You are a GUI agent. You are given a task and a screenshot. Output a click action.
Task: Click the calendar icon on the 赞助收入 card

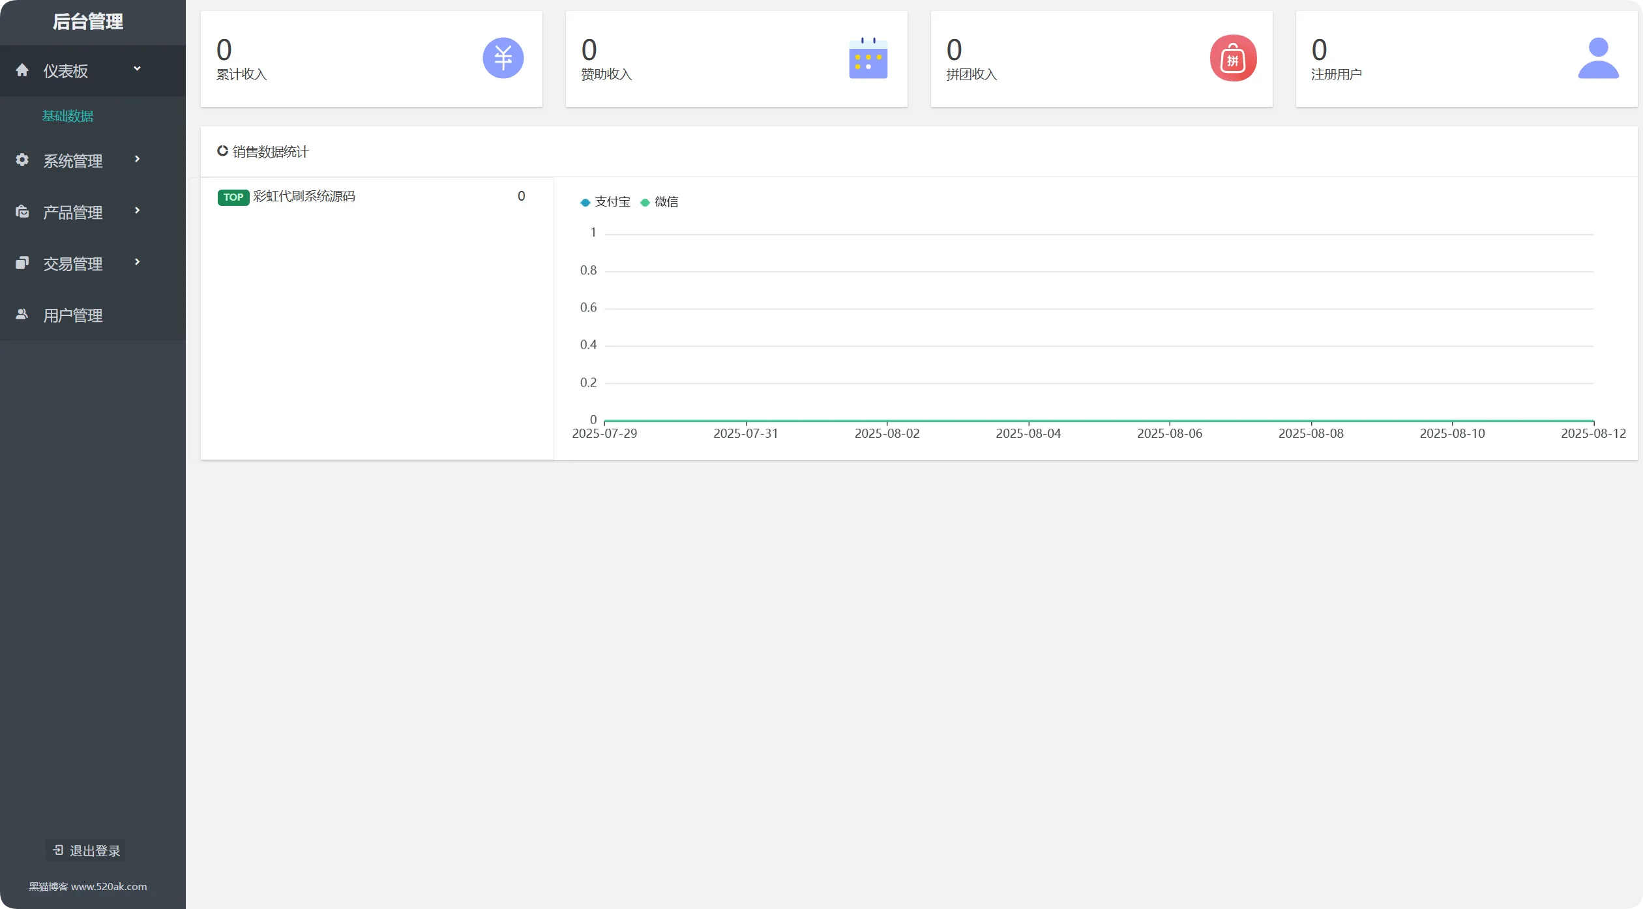click(868, 58)
